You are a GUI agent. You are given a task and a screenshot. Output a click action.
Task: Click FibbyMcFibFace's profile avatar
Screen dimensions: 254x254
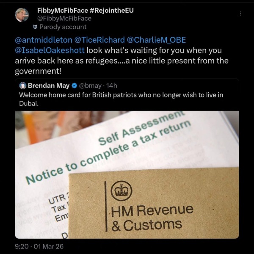point(22,15)
